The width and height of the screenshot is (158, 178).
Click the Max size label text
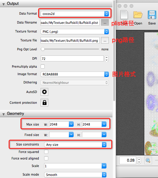[x=32, y=124]
